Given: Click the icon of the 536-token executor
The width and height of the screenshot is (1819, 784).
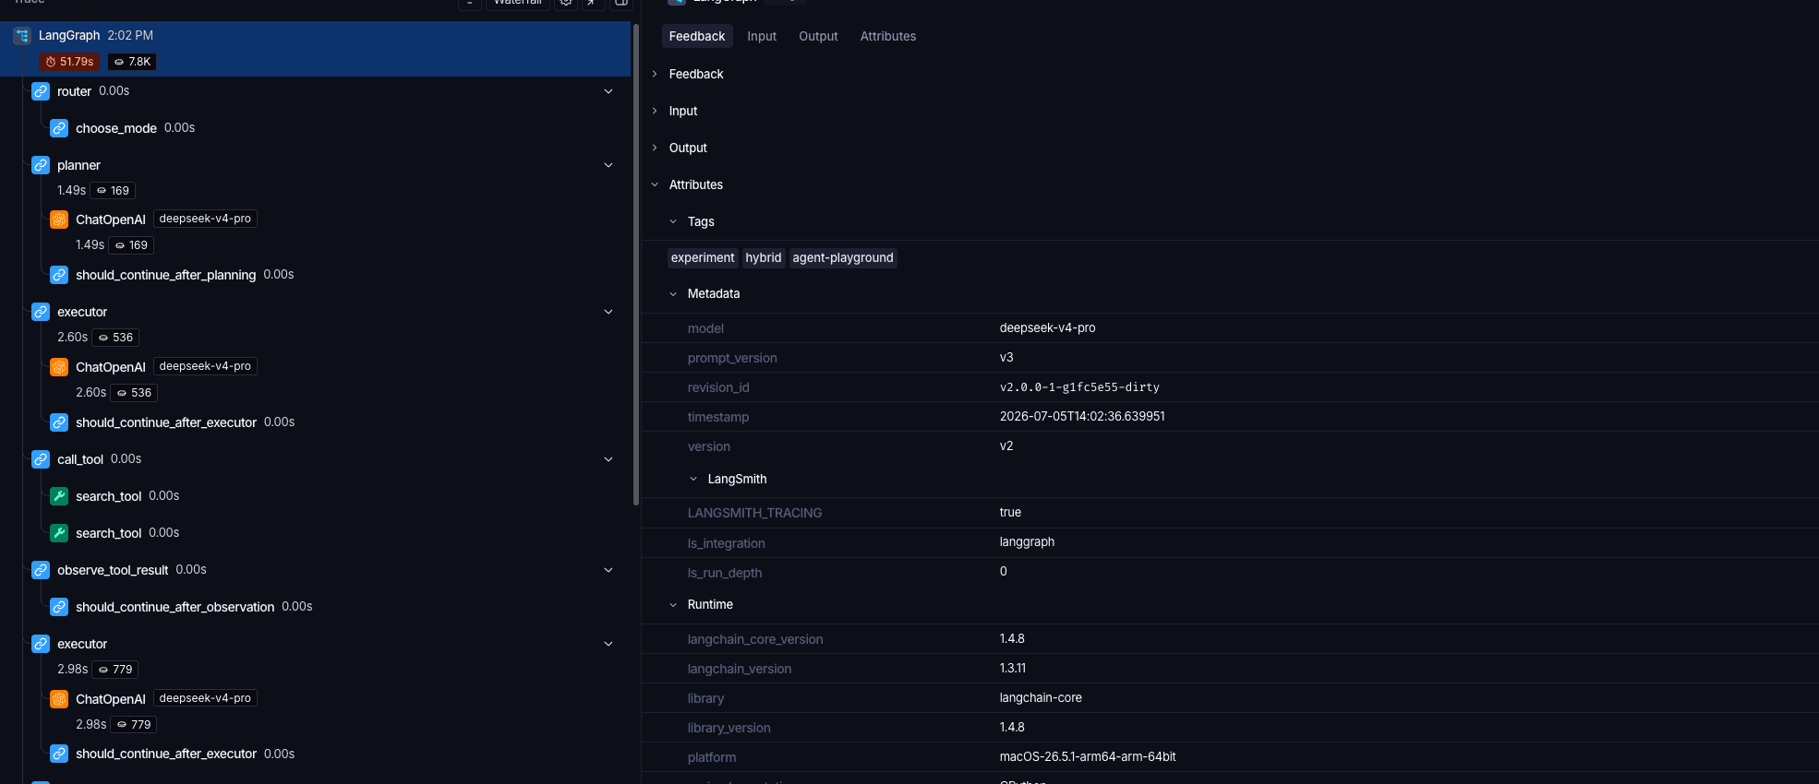Looking at the screenshot, I should pos(41,312).
